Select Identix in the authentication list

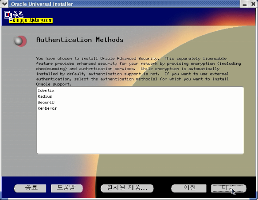point(46,90)
